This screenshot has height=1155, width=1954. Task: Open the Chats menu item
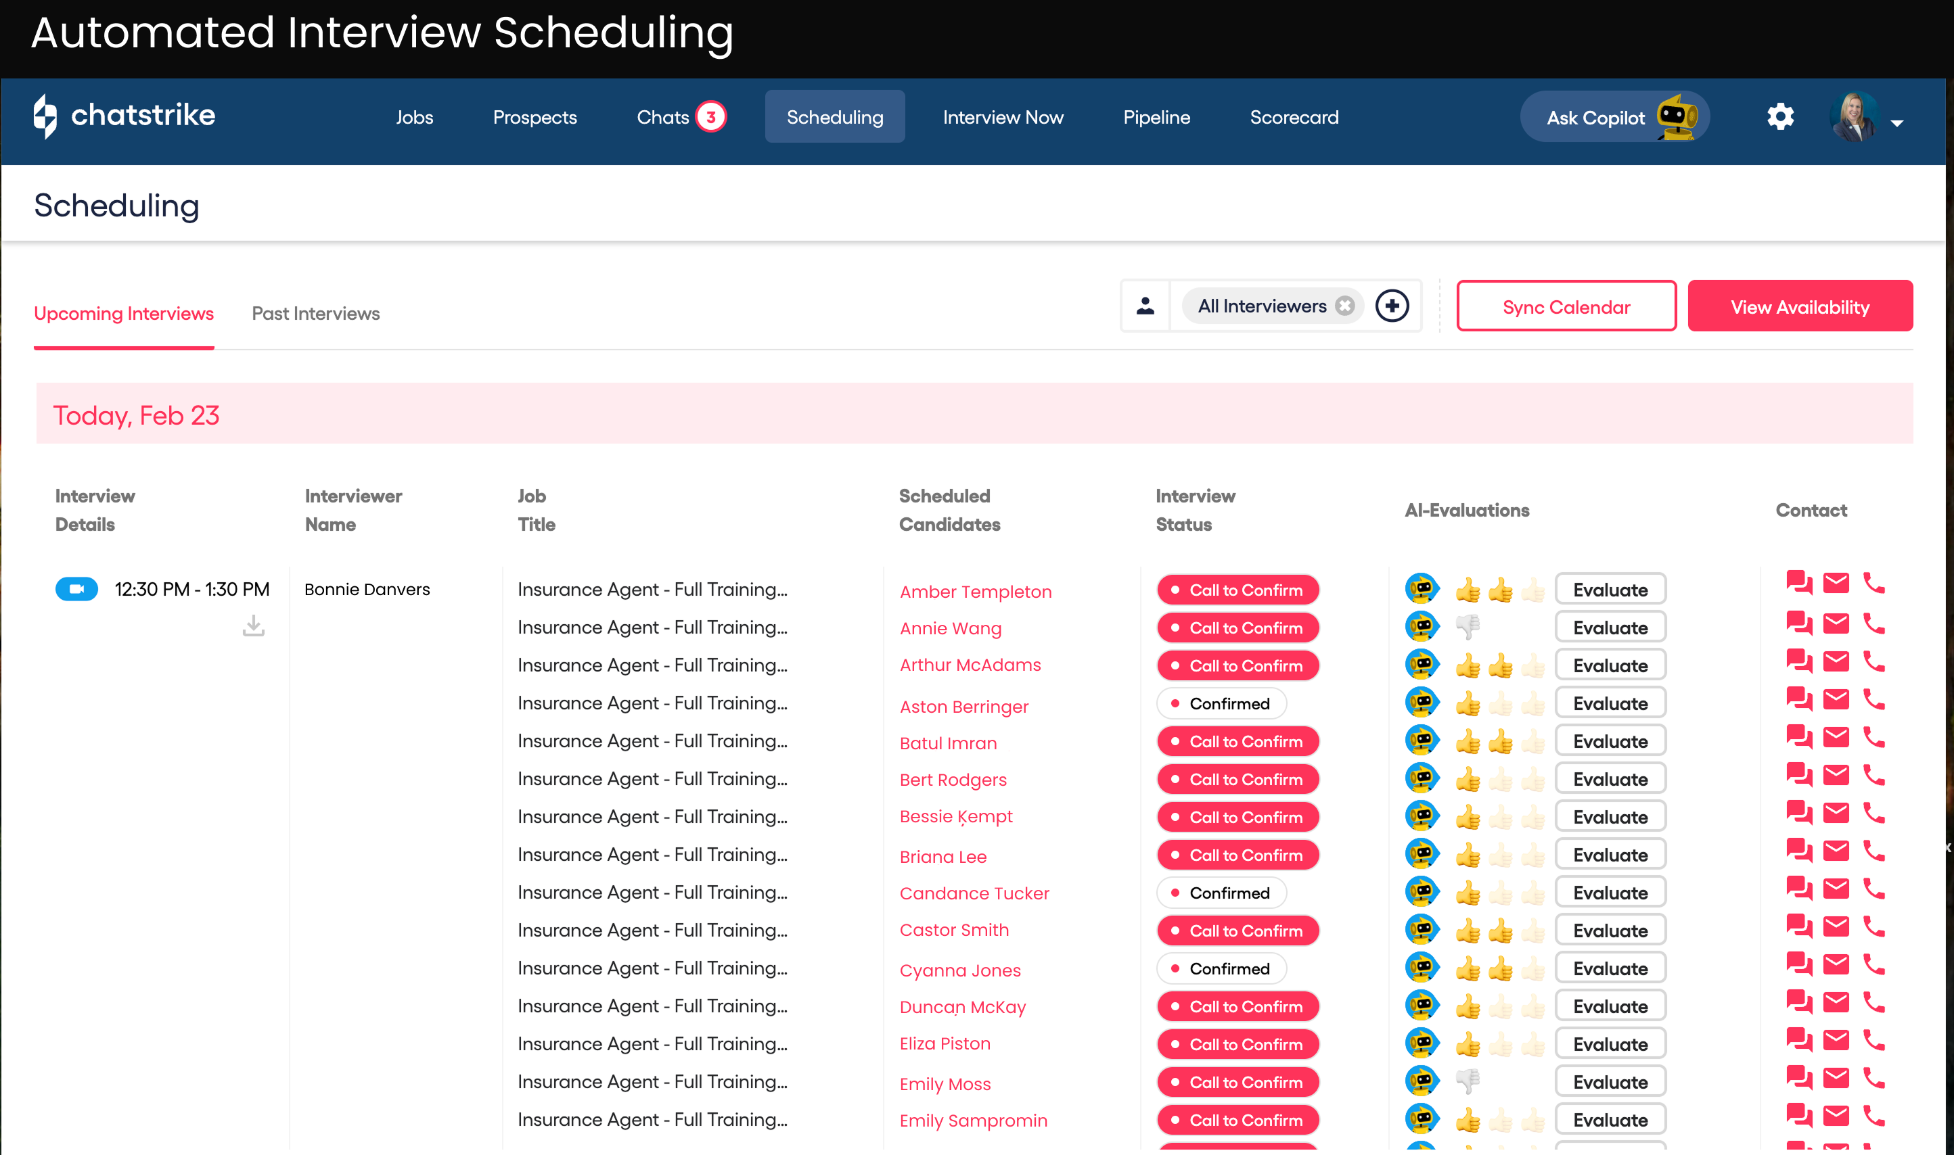click(x=663, y=118)
